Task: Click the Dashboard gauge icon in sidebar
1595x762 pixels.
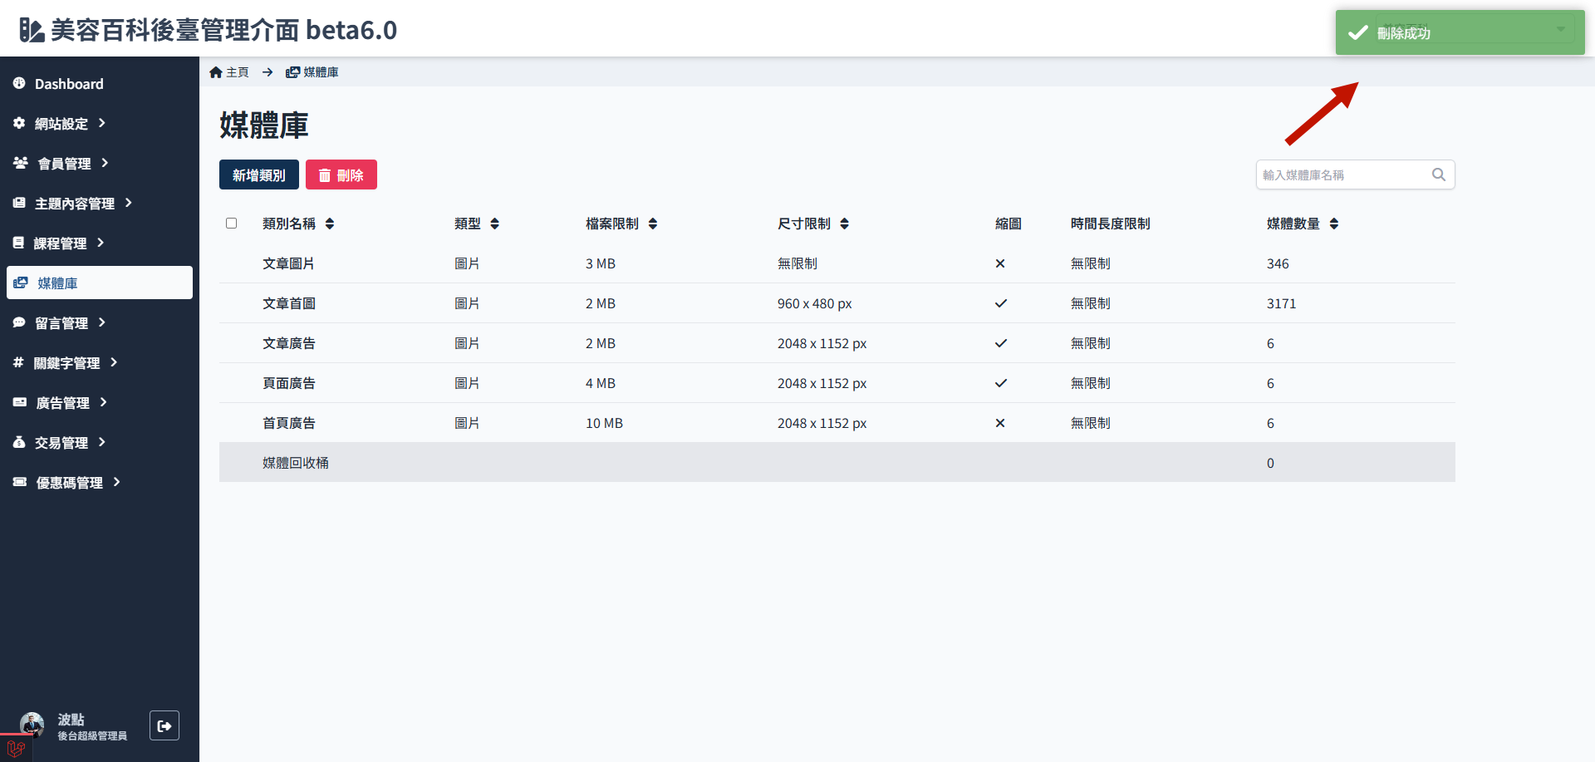Action: [x=19, y=83]
